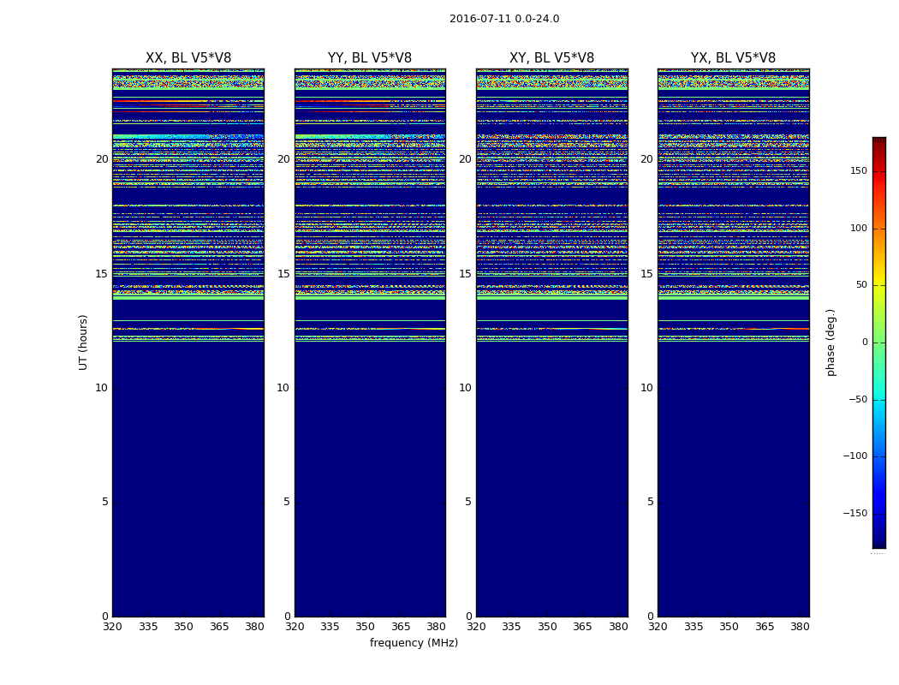Click YY panel y-axis tick '20'
This screenshot has height=685, width=899.
coord(283,159)
